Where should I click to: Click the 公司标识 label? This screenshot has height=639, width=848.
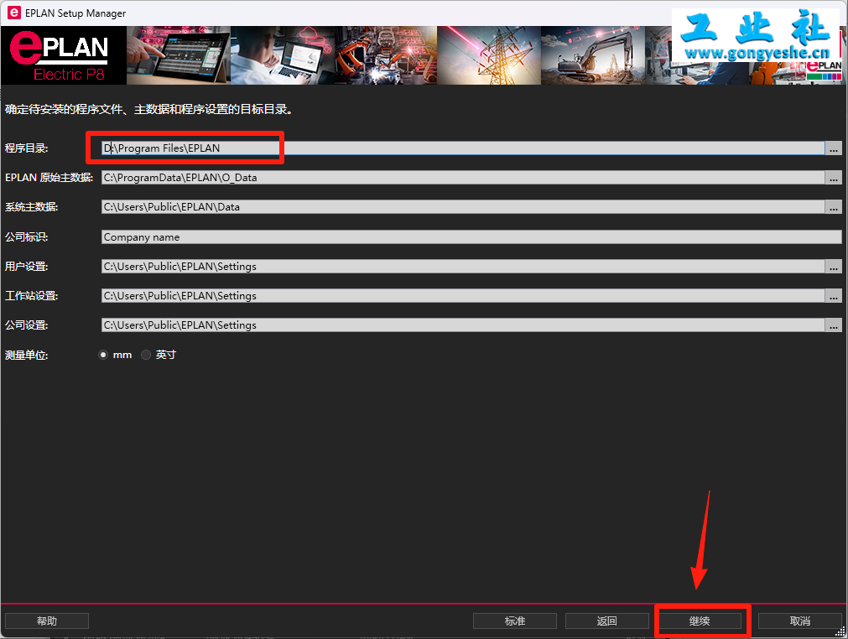tap(27, 236)
